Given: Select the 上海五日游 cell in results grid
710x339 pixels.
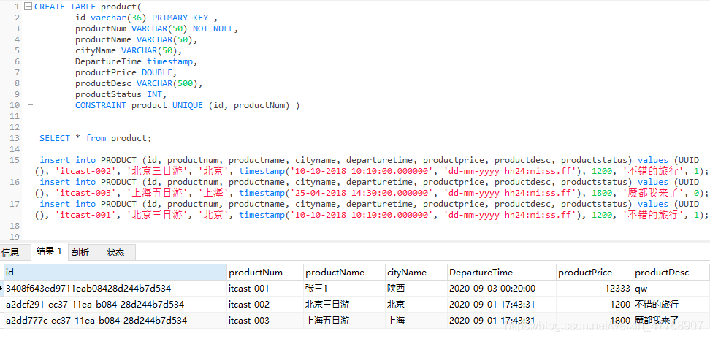Looking at the screenshot, I should click(344, 321).
